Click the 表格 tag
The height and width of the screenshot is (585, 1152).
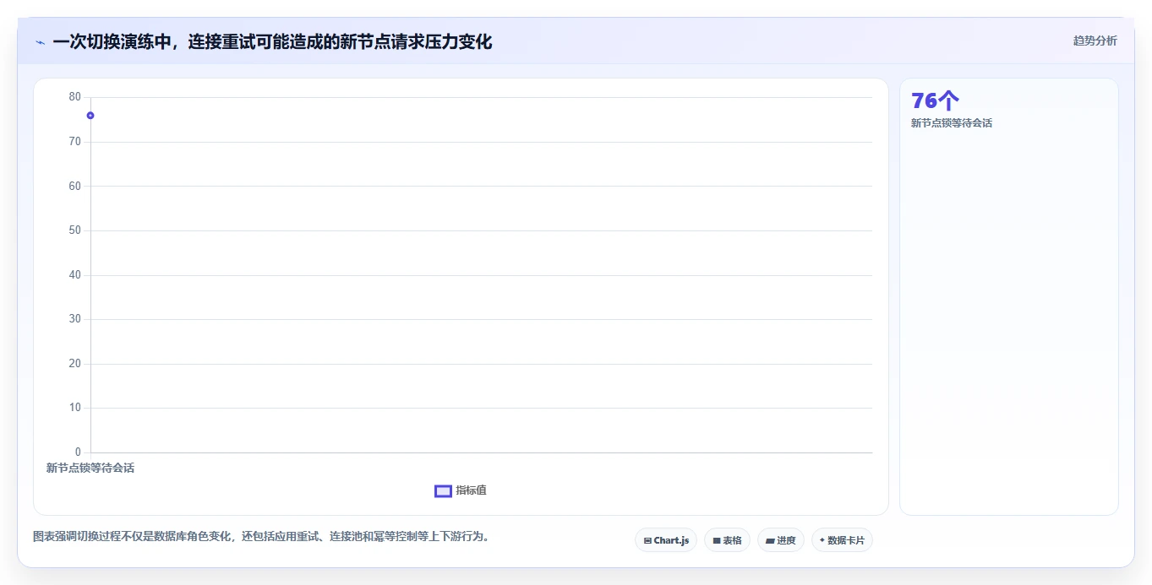click(727, 540)
